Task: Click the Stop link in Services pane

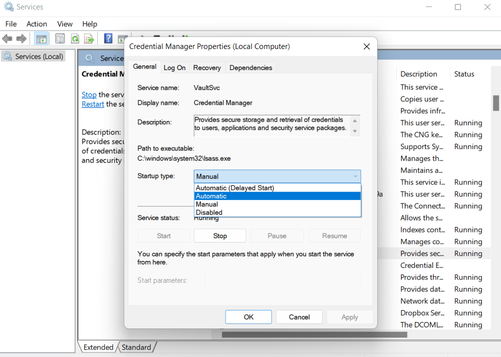Action: coord(89,94)
